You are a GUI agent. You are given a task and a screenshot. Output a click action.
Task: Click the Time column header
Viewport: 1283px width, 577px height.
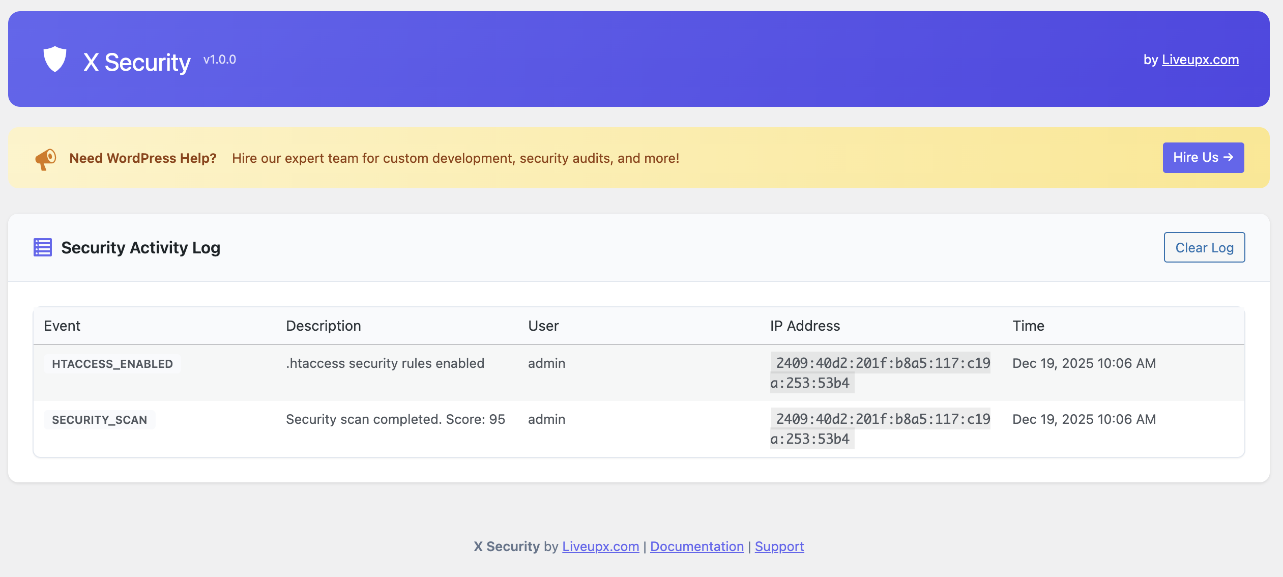point(1028,326)
